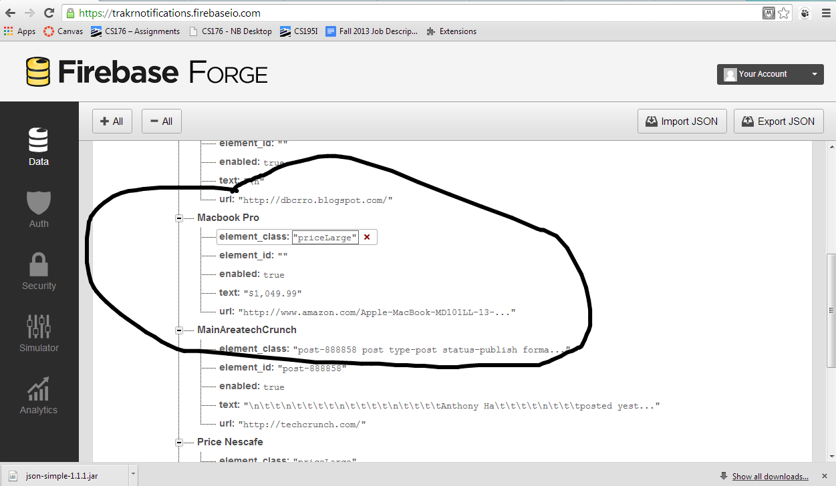Click the Import JSON button
This screenshot has height=486, width=836.
point(682,121)
